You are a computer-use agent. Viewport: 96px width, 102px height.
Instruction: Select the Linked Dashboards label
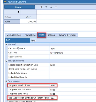click(x=18, y=77)
